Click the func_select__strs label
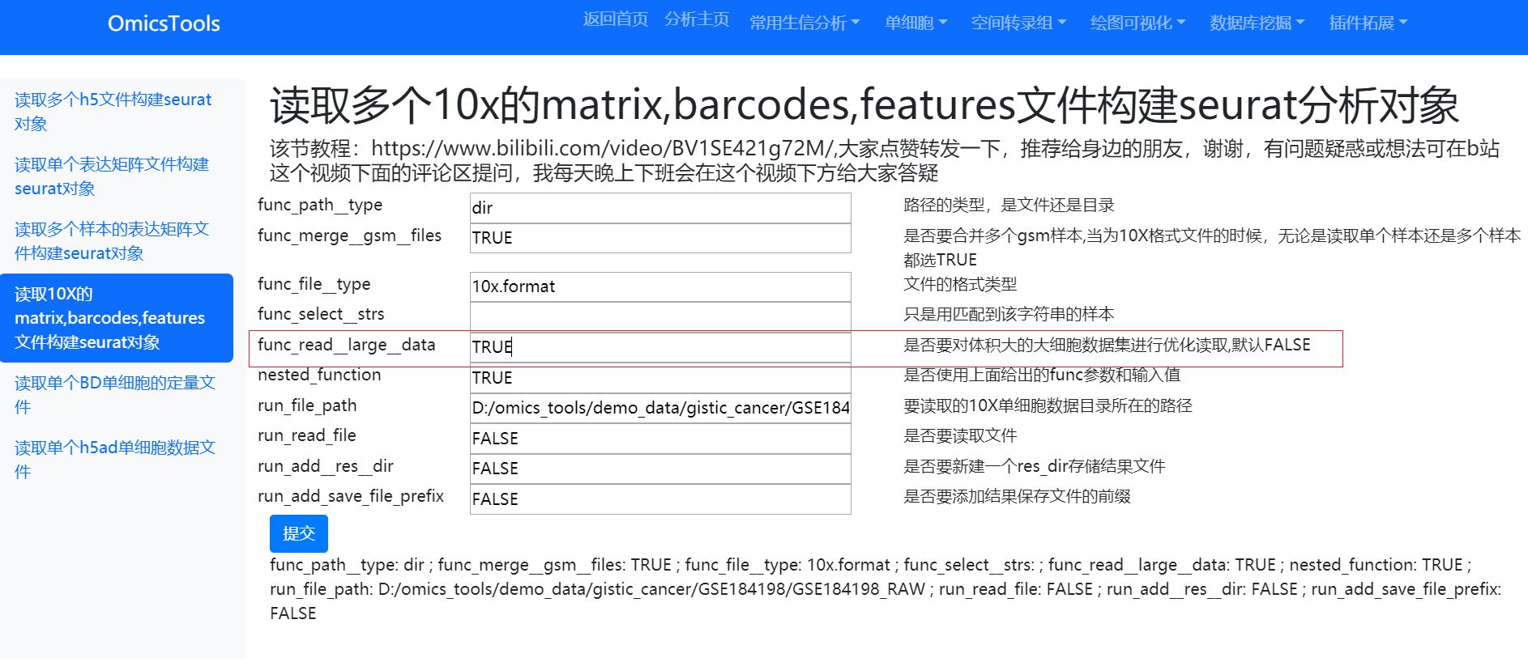The height and width of the screenshot is (662, 1528). tap(321, 314)
